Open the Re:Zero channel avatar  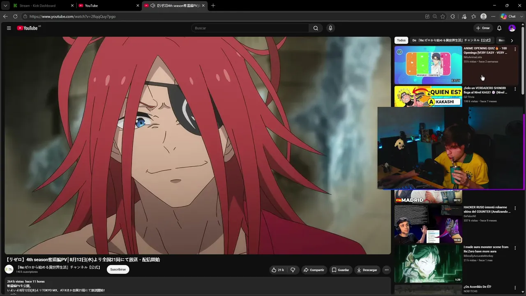pos(9,269)
